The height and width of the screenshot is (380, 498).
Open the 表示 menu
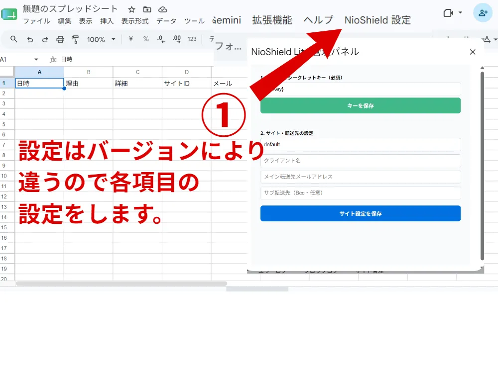point(86,21)
